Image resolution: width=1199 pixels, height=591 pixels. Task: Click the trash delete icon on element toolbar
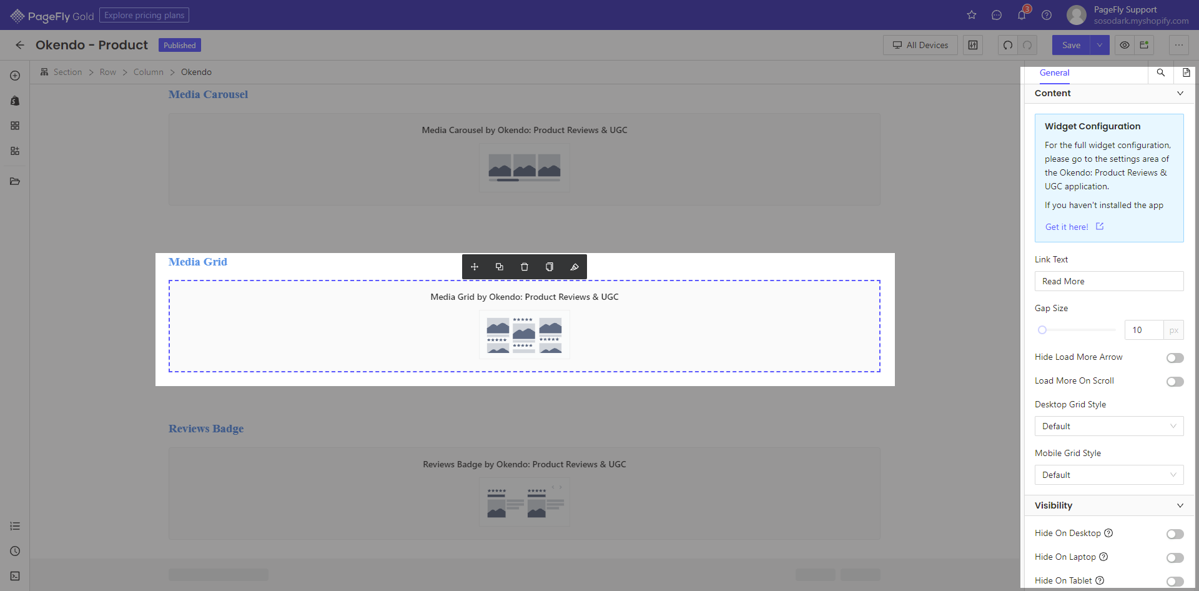point(525,267)
